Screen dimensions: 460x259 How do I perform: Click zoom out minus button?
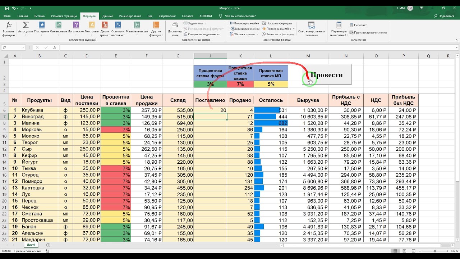pyautogui.click(x=420, y=251)
